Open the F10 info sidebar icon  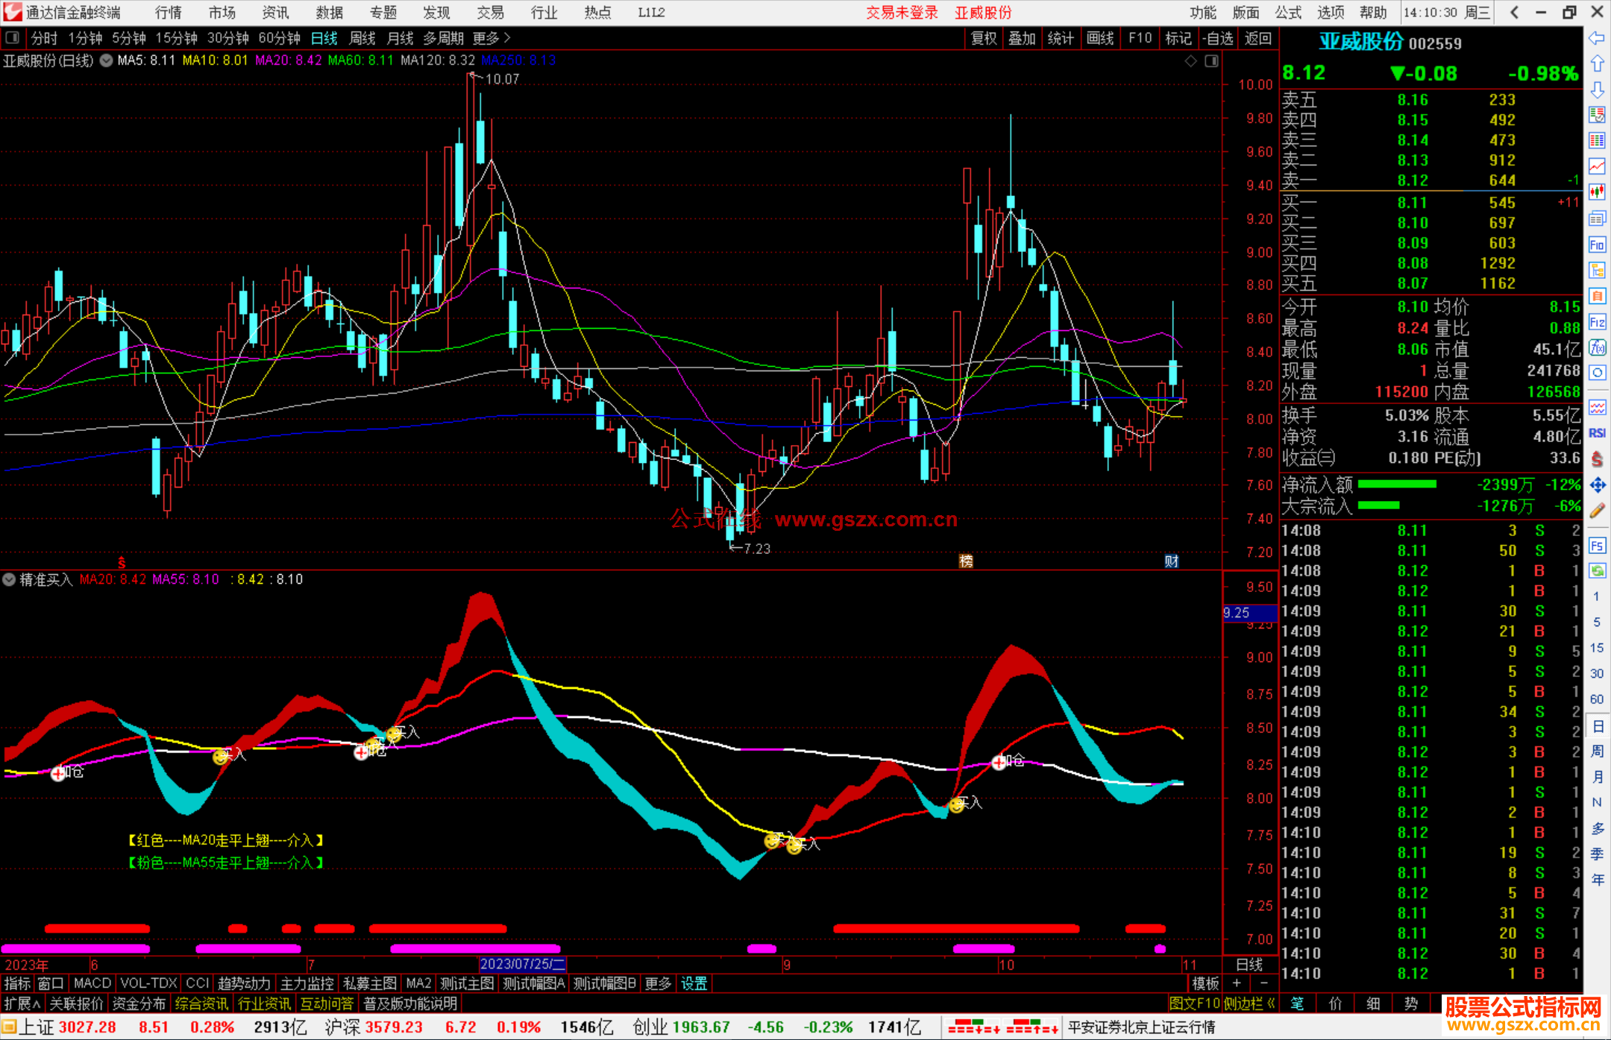coord(1597,245)
